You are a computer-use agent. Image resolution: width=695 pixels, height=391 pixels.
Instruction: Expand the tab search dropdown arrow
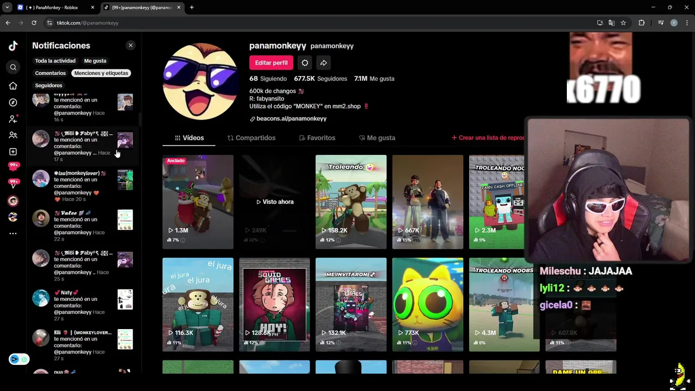[x=7, y=8]
